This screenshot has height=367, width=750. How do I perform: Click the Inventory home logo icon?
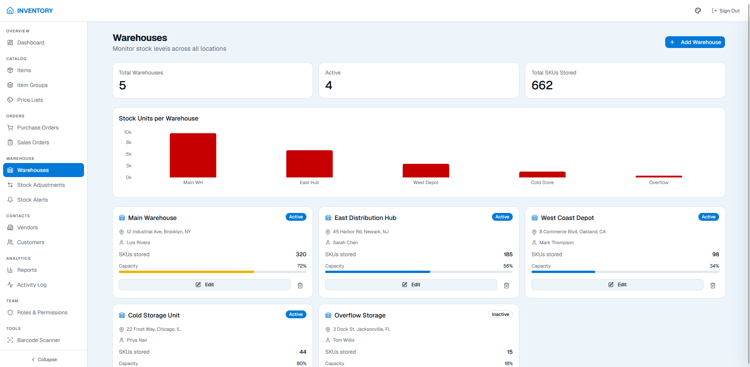pyautogui.click(x=10, y=11)
